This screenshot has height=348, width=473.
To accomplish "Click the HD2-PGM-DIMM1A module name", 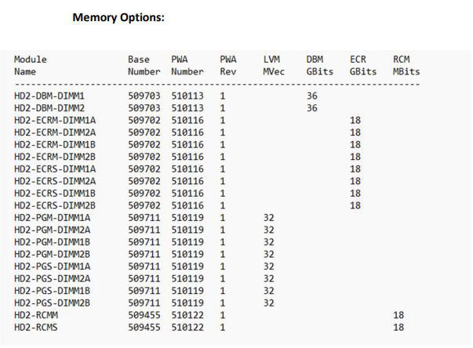I will click(x=53, y=217).
